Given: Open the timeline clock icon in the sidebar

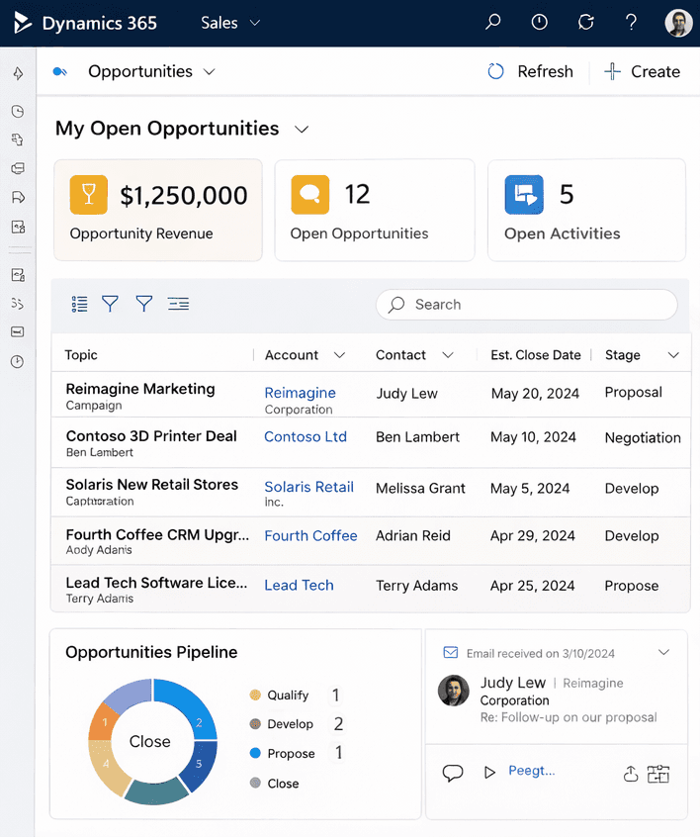Looking at the screenshot, I should (x=17, y=361).
